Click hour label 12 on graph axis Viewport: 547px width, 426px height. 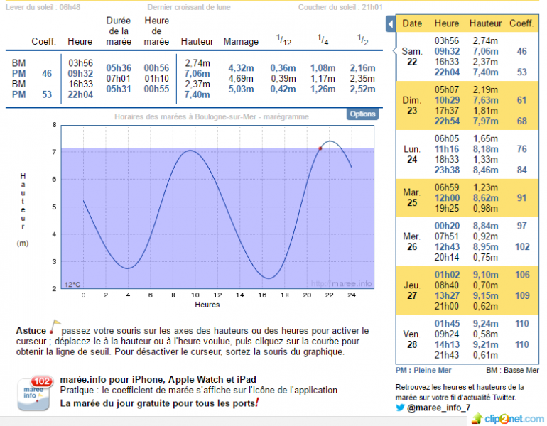click(217, 295)
